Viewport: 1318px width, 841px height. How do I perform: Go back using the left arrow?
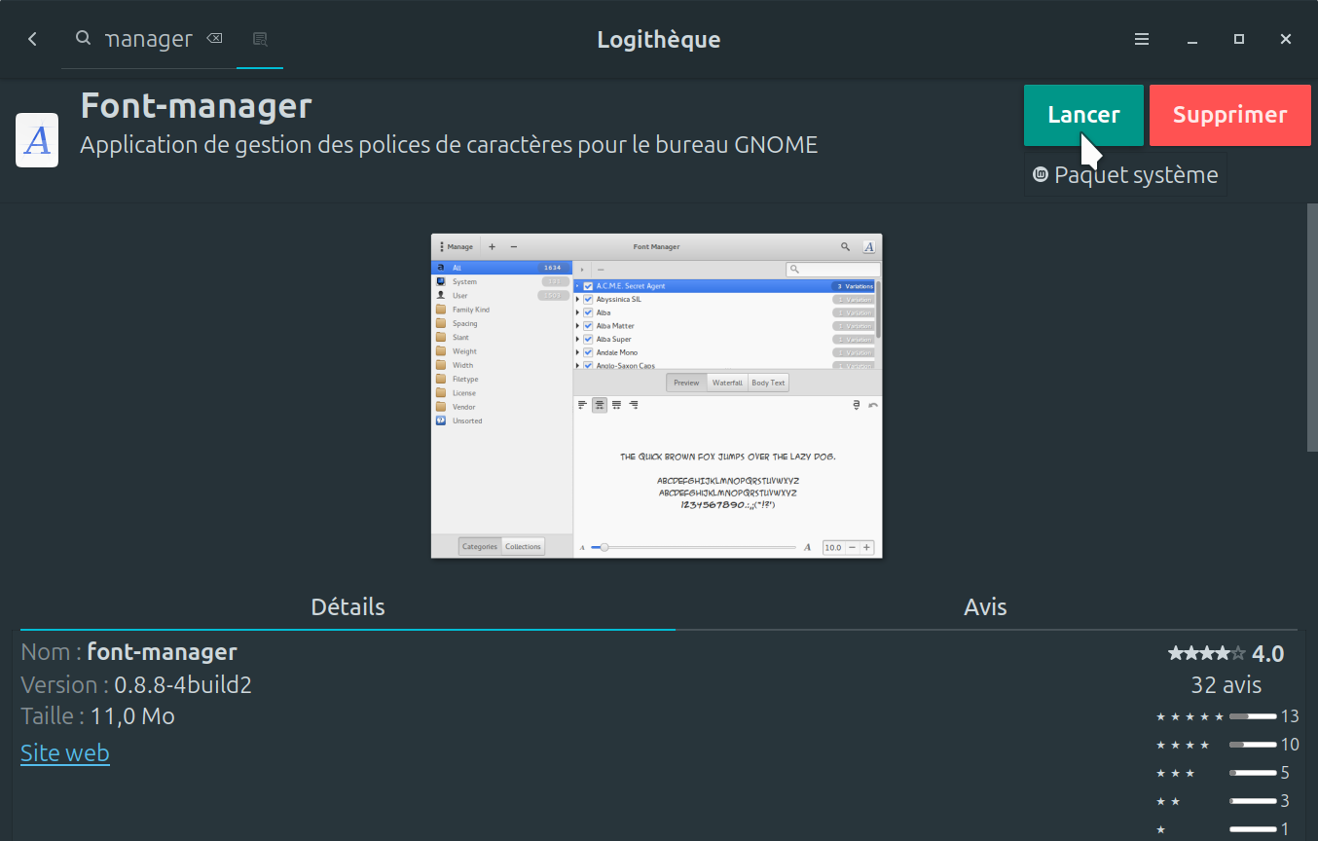coord(32,39)
